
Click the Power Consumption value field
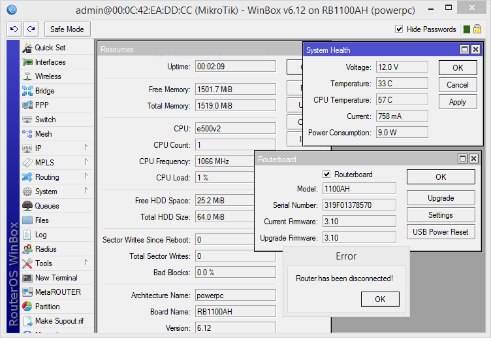coord(402,132)
